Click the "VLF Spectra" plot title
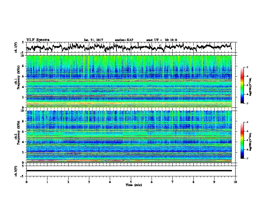Viewport: 265px width, 204px height. [x=38, y=40]
